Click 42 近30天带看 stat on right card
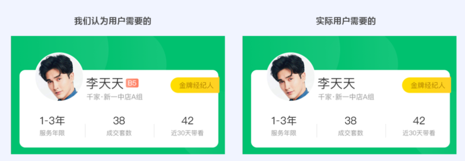This screenshot has width=465, height=161. point(419,126)
